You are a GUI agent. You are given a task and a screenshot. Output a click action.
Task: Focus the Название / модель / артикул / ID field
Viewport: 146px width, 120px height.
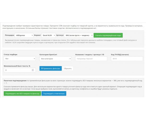pyautogui.click(x=91, y=59)
